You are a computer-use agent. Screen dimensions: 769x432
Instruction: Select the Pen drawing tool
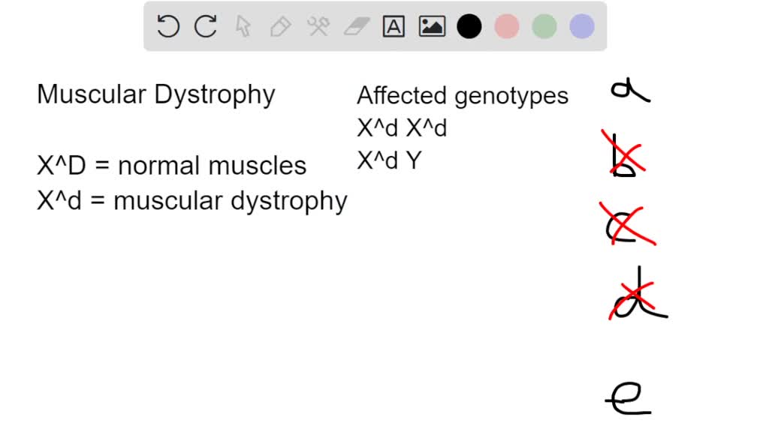tap(280, 26)
